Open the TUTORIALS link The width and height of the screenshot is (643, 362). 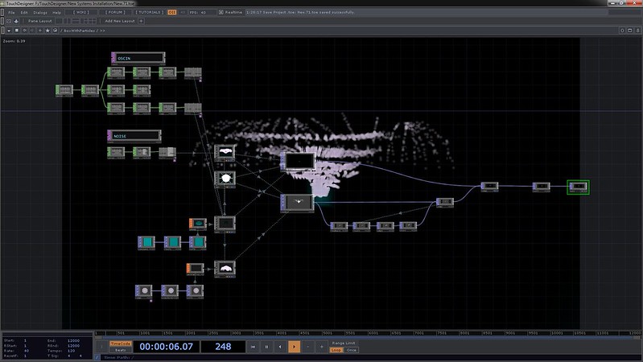coord(149,13)
